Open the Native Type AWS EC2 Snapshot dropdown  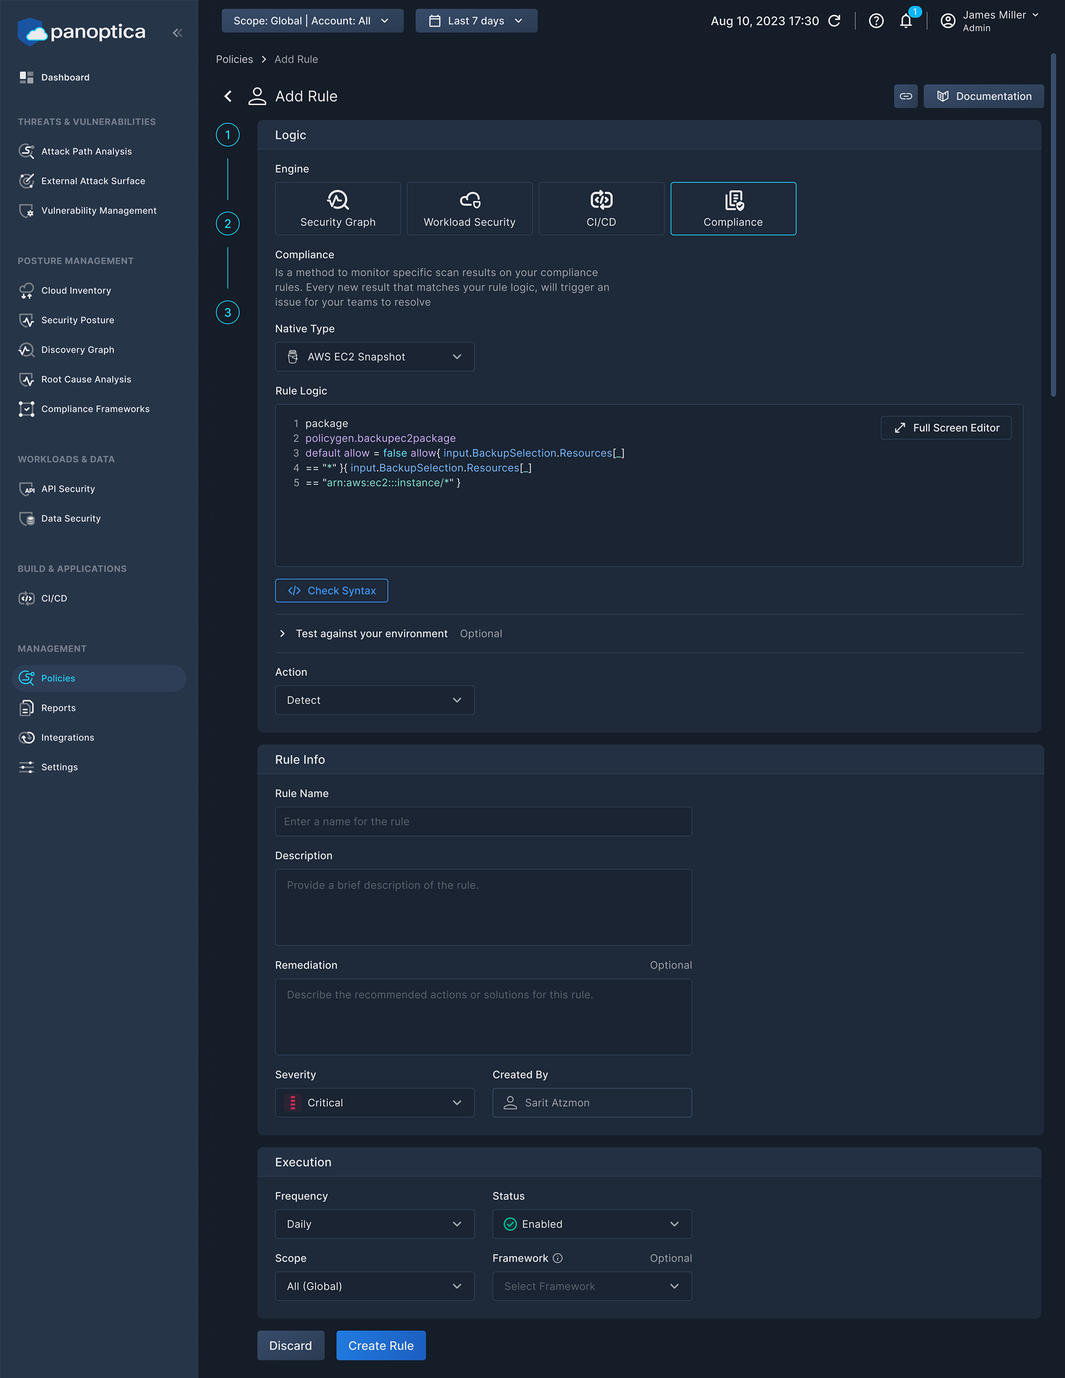pyautogui.click(x=374, y=356)
